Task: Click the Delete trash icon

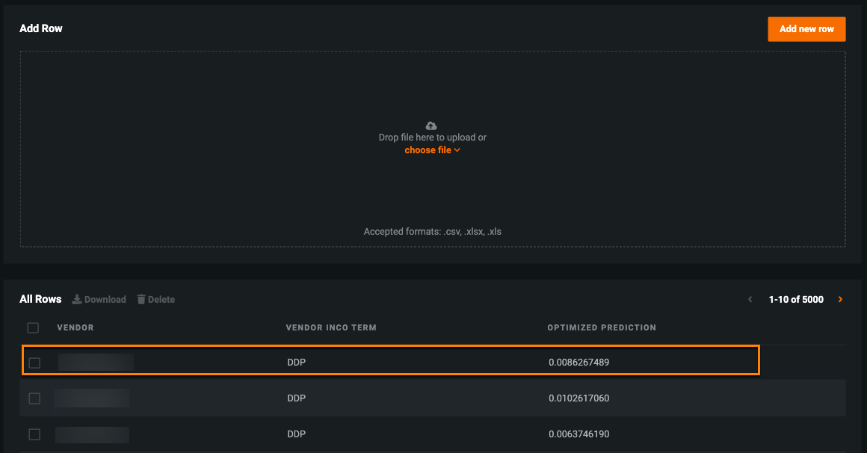Action: click(x=141, y=300)
